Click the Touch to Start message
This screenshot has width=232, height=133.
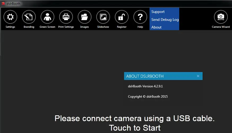(x=135, y=128)
